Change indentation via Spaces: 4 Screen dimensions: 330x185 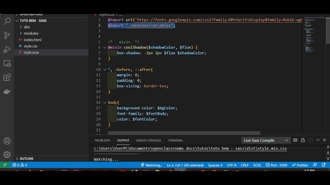coord(215,165)
